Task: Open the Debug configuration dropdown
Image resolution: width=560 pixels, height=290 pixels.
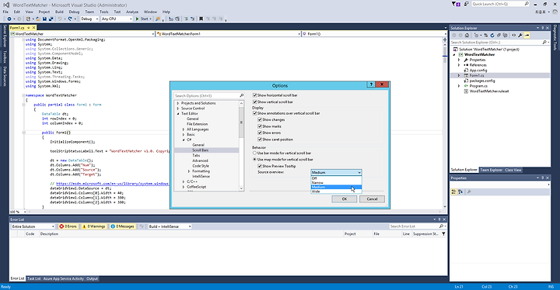Action: point(89,19)
